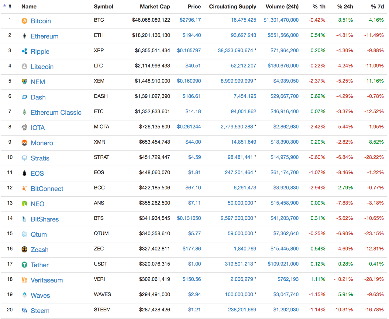This screenshot has height=319, width=389.
Task: Sort table by Market Cap header
Action: (x=155, y=6)
